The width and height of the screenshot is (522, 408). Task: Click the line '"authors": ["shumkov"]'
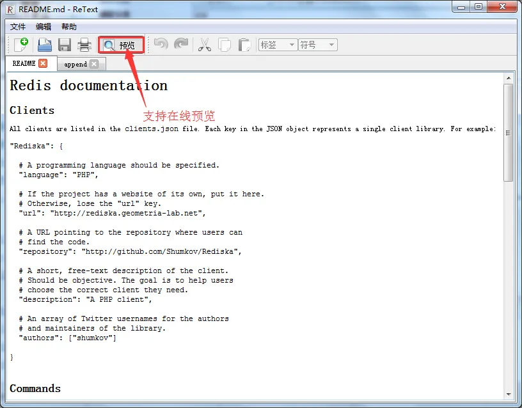point(68,338)
